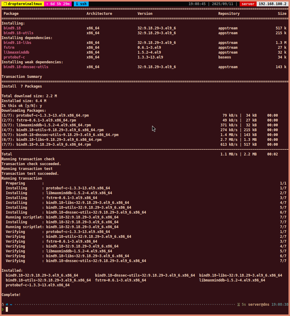
Task: Click the 192.168.100.2 IP address badge
Action: [272, 4]
